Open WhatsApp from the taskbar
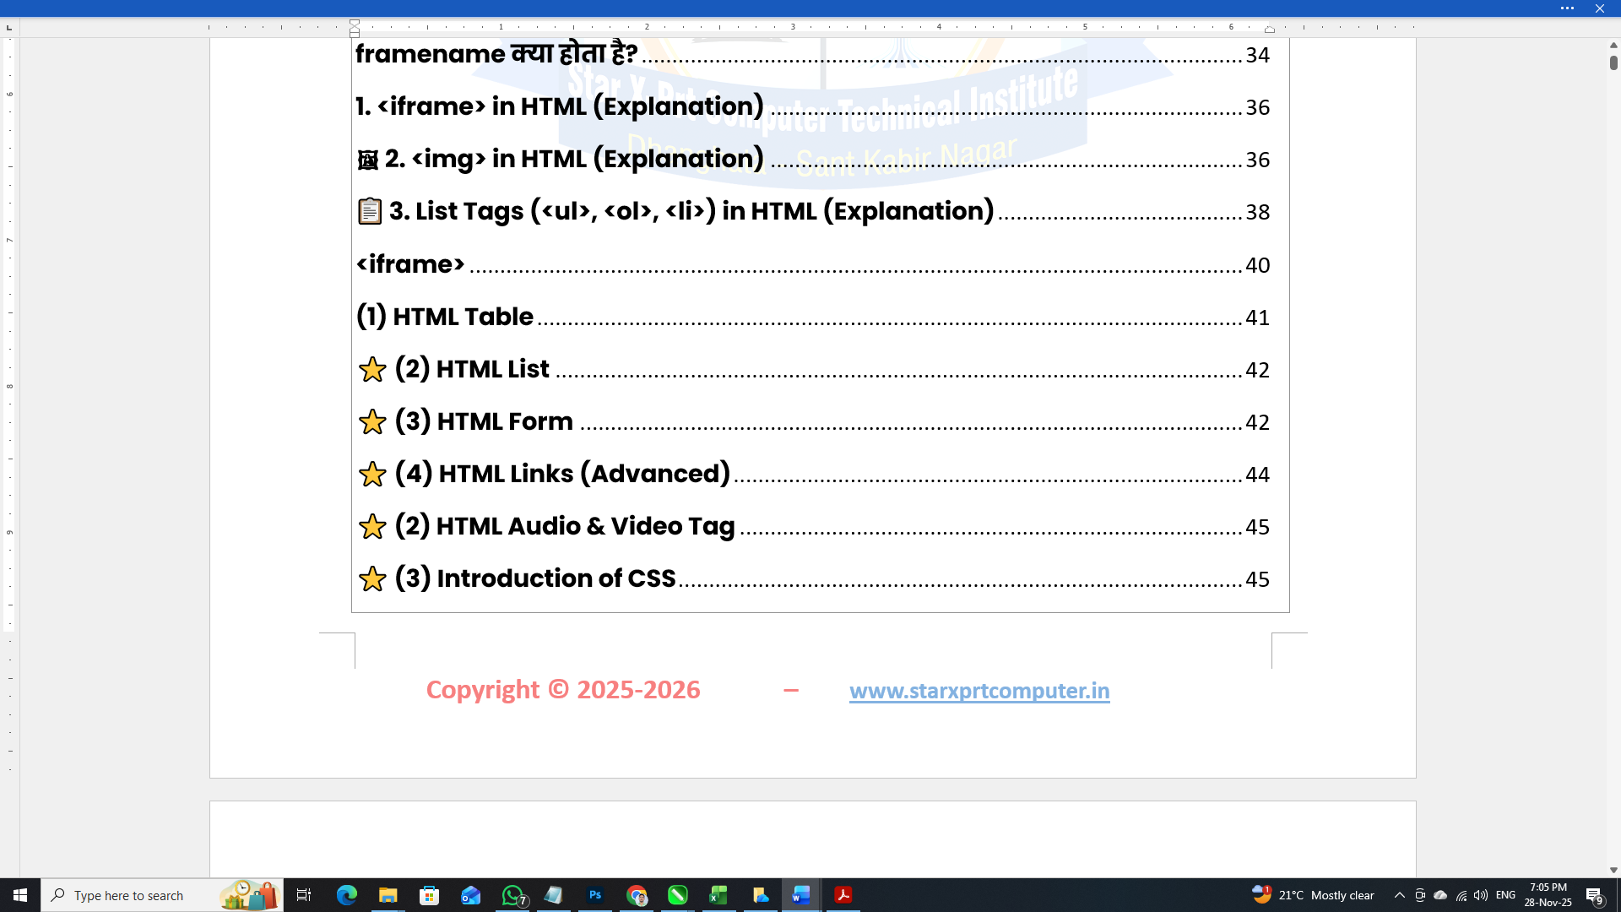Viewport: 1621px width, 912px height. click(x=512, y=894)
